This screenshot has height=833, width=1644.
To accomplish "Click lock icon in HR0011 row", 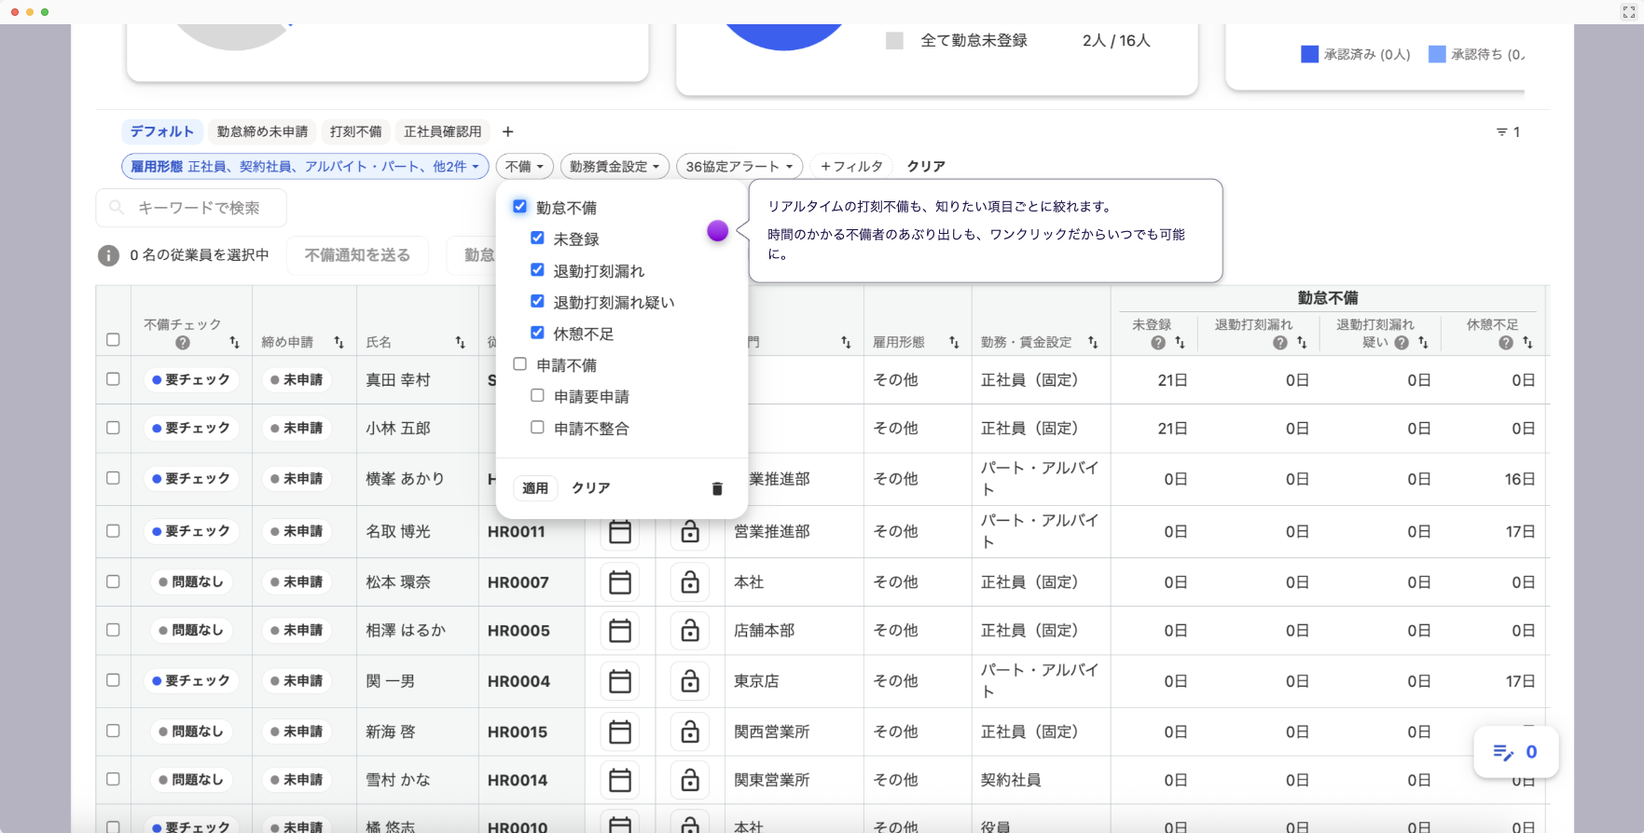I will (x=690, y=531).
